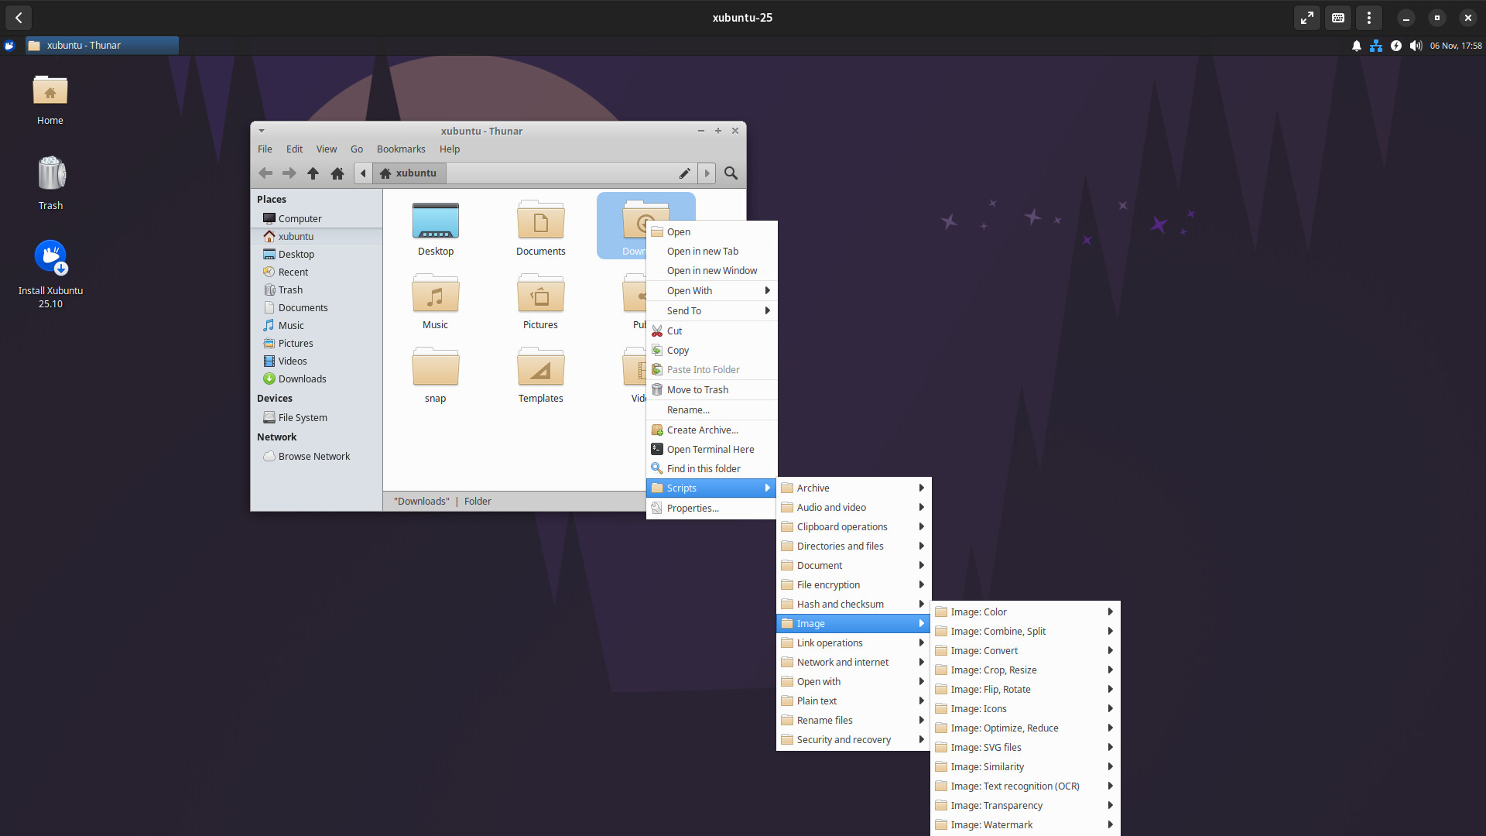Choose Create Archive... from the context menu
Viewport: 1486px width, 836px height.
point(702,430)
